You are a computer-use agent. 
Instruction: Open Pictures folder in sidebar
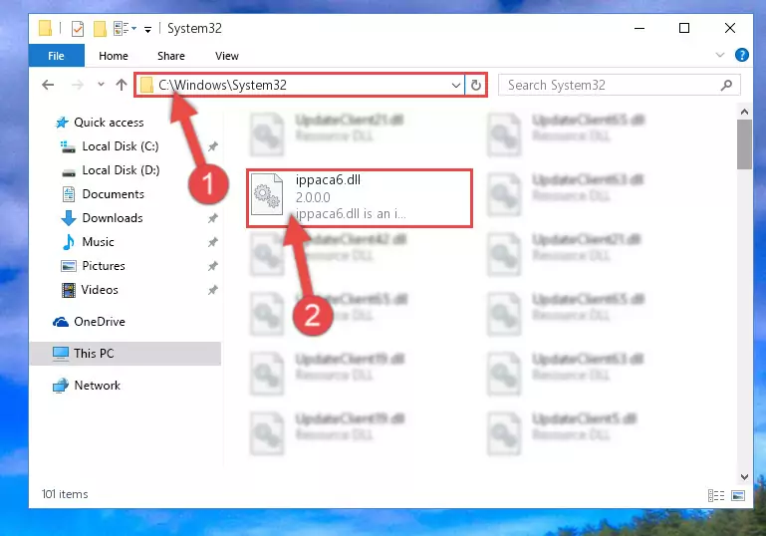(x=104, y=266)
